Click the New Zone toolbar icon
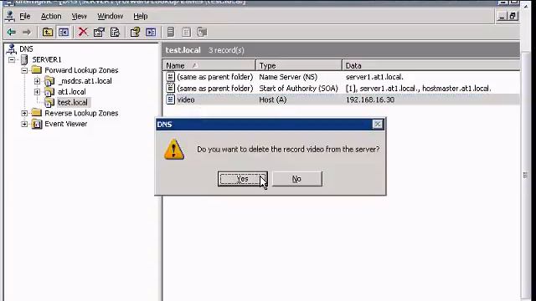 click(202, 33)
